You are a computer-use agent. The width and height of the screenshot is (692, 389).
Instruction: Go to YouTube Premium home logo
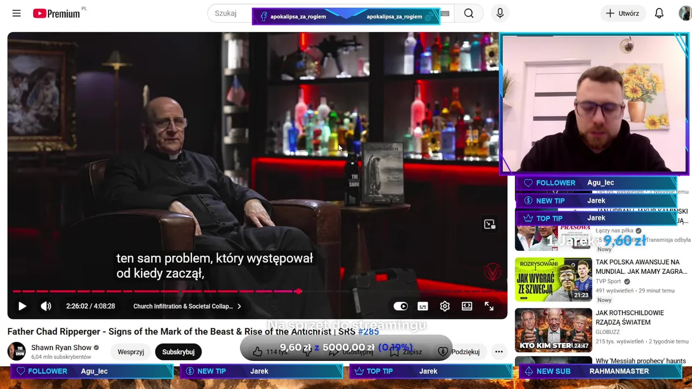(56, 14)
